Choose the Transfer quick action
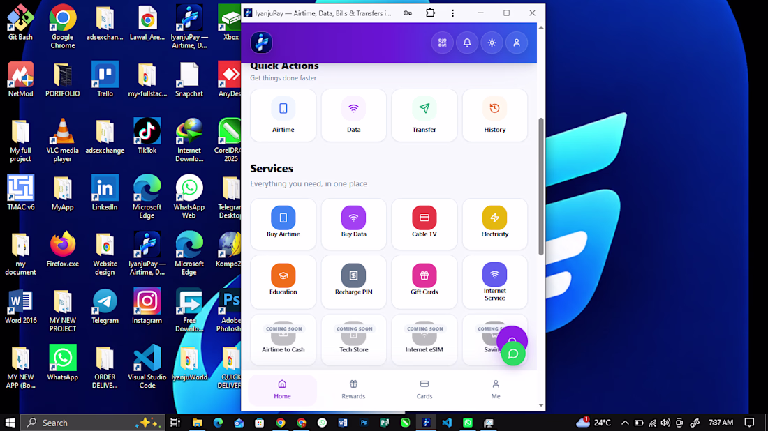This screenshot has height=431, width=768. point(424,116)
